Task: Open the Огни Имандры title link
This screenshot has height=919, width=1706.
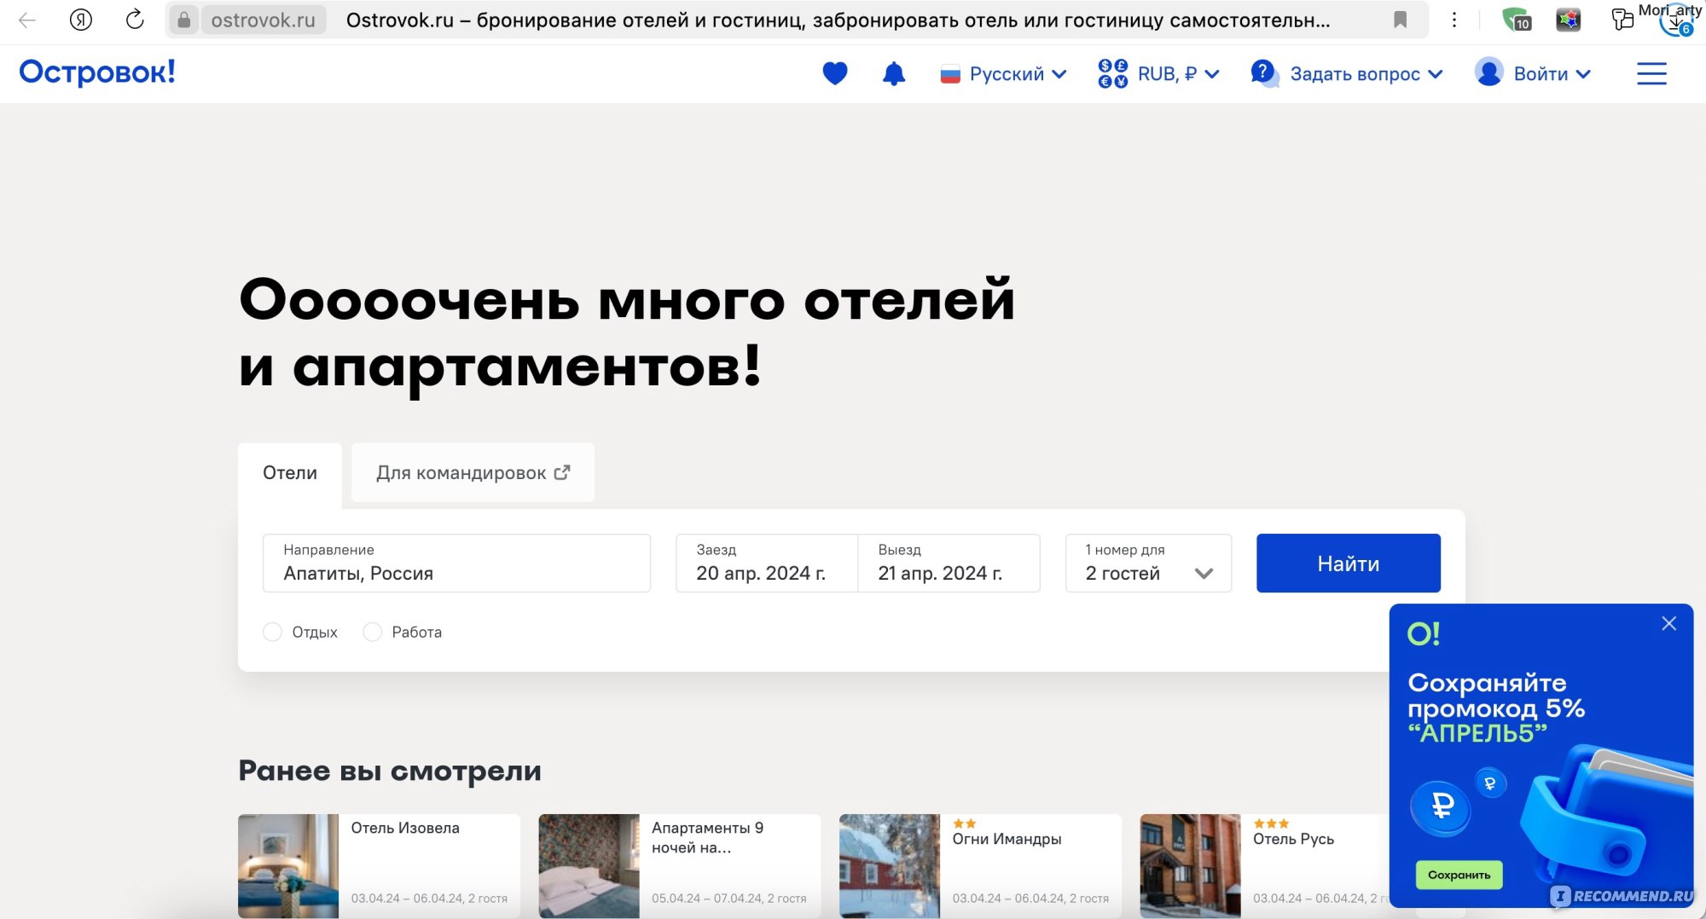Action: 1007,840
